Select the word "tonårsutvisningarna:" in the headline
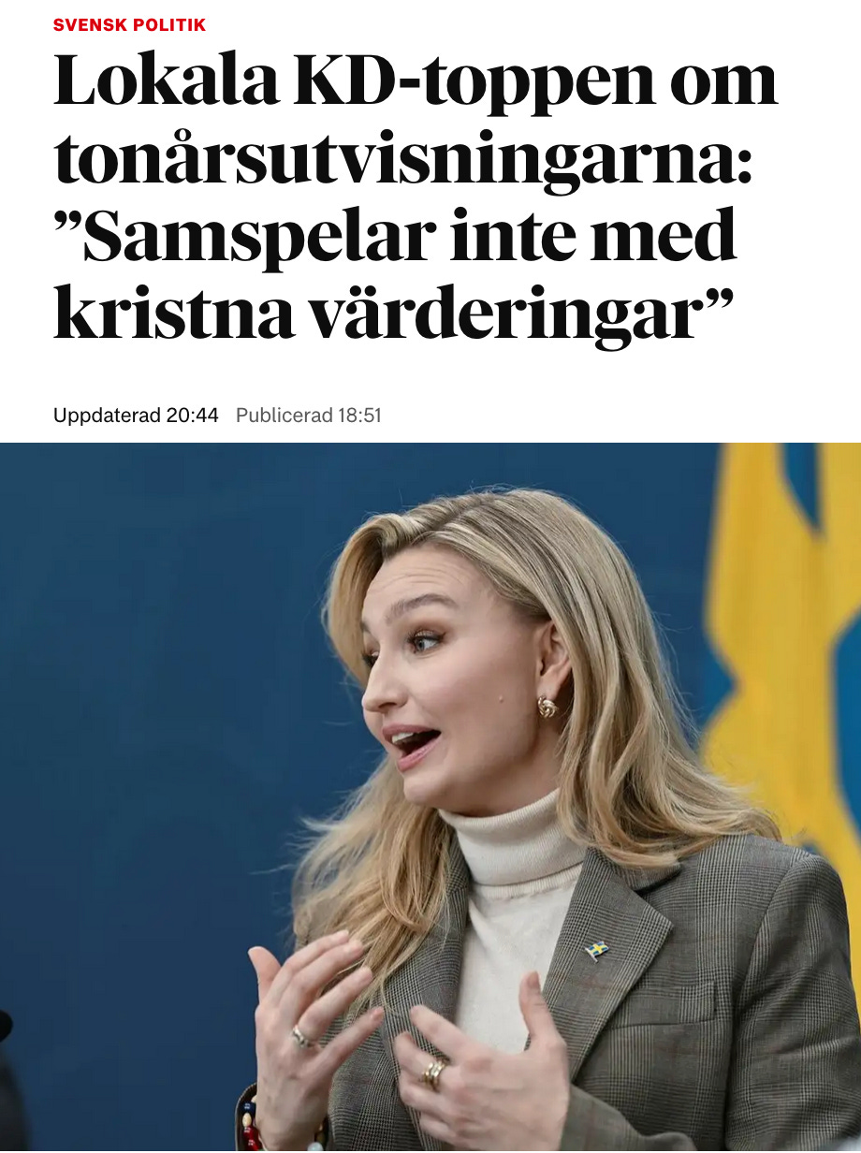 click(403, 162)
